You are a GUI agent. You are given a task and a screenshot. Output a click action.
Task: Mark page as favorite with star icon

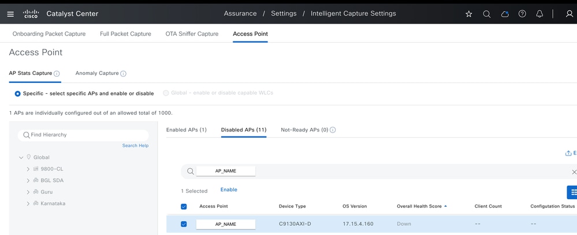pyautogui.click(x=468, y=14)
